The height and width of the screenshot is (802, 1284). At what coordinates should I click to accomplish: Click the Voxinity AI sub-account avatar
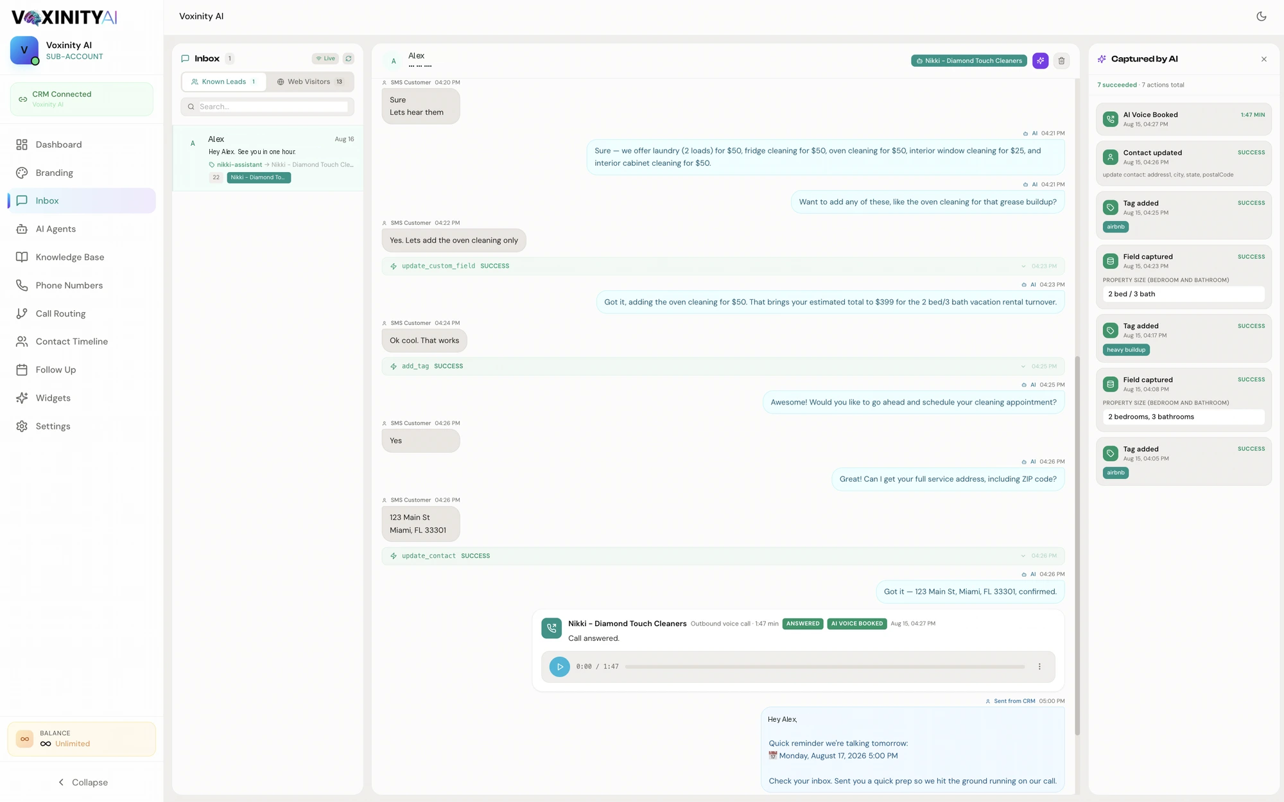point(24,50)
